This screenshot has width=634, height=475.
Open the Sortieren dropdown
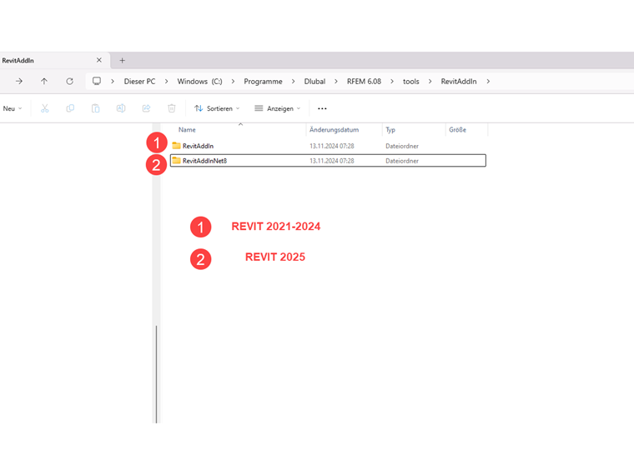tap(217, 108)
